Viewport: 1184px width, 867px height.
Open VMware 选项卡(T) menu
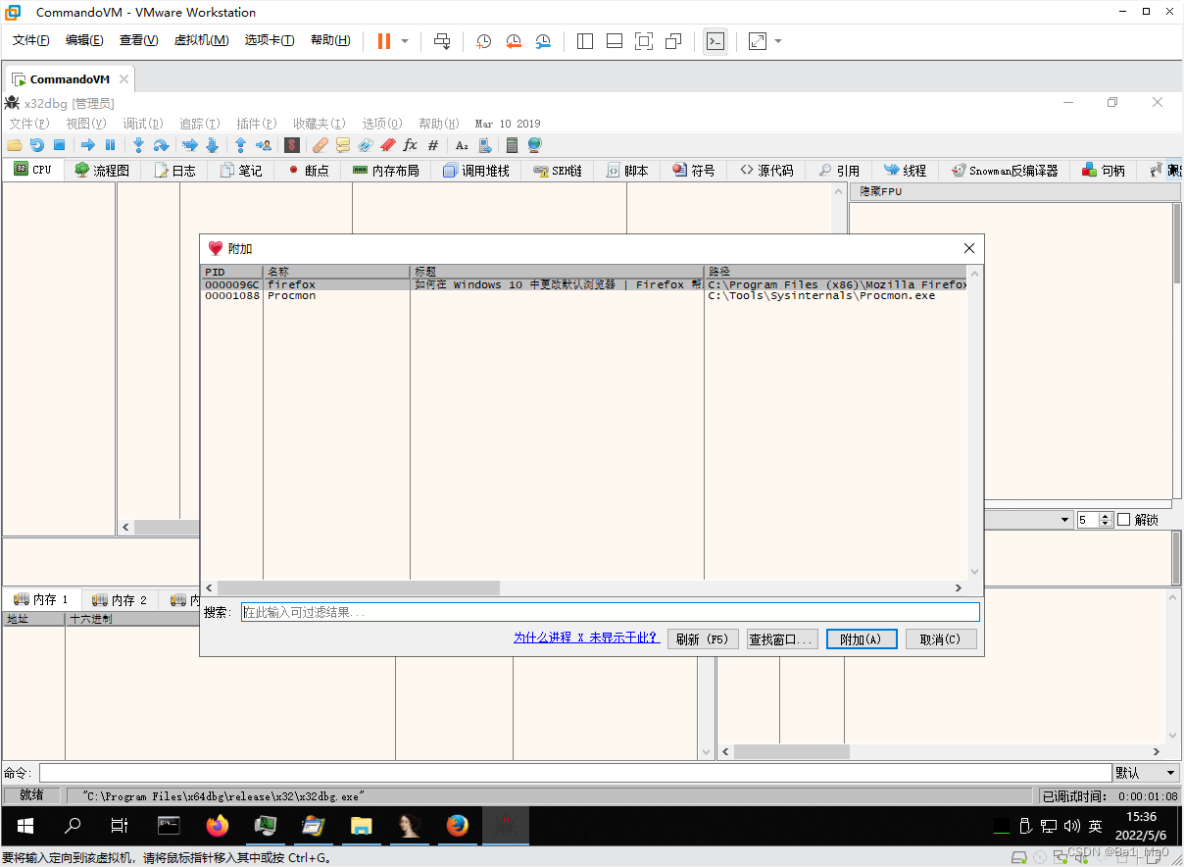coord(270,40)
